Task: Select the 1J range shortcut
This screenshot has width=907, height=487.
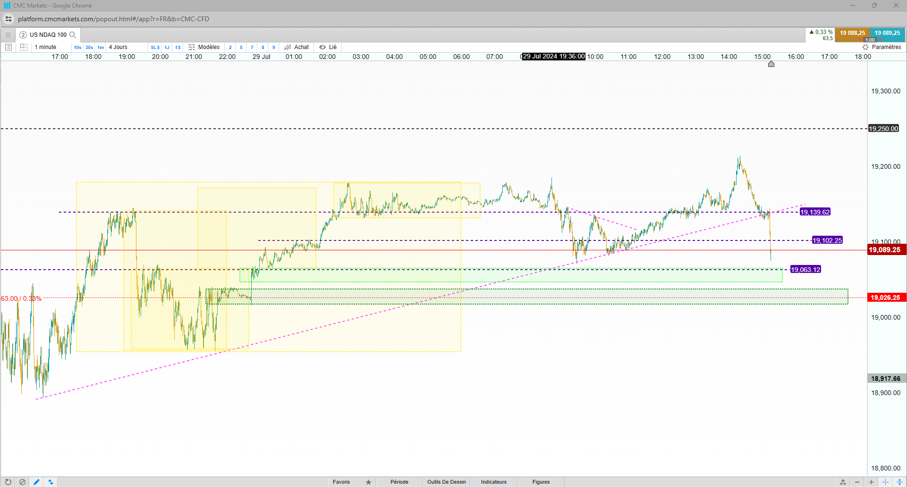Action: tap(167, 47)
